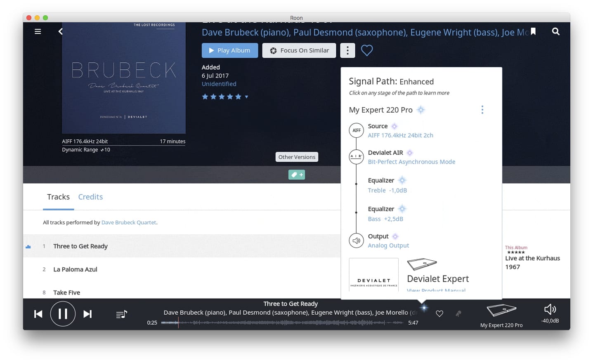Open the volume control at -40,0dB

(x=550, y=313)
